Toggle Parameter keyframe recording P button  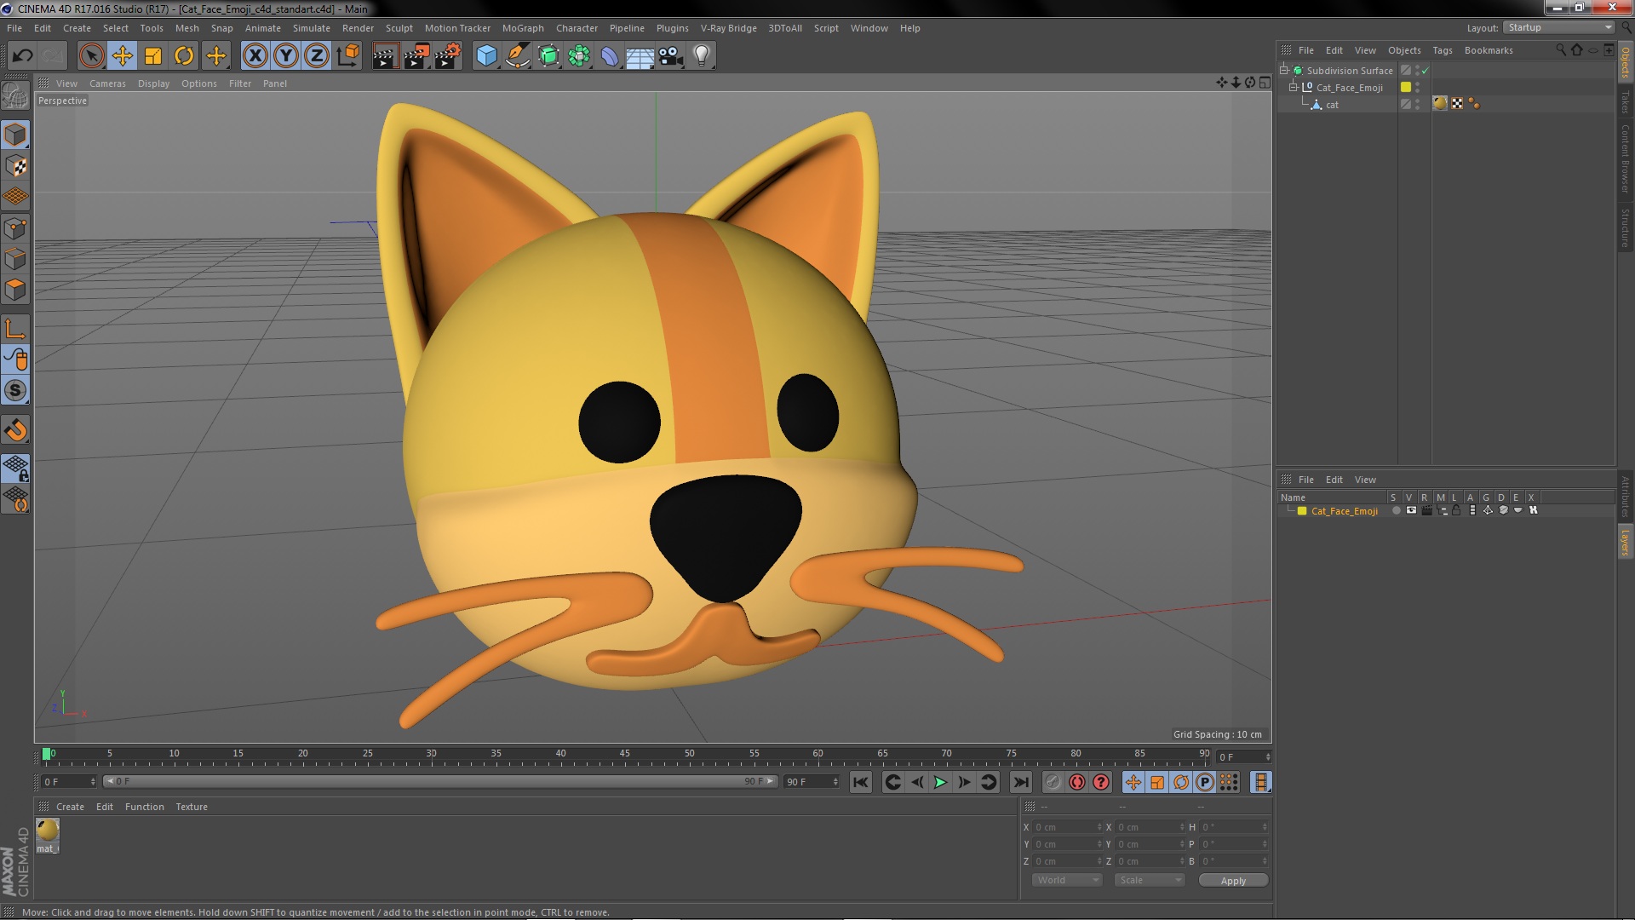pos(1205,782)
